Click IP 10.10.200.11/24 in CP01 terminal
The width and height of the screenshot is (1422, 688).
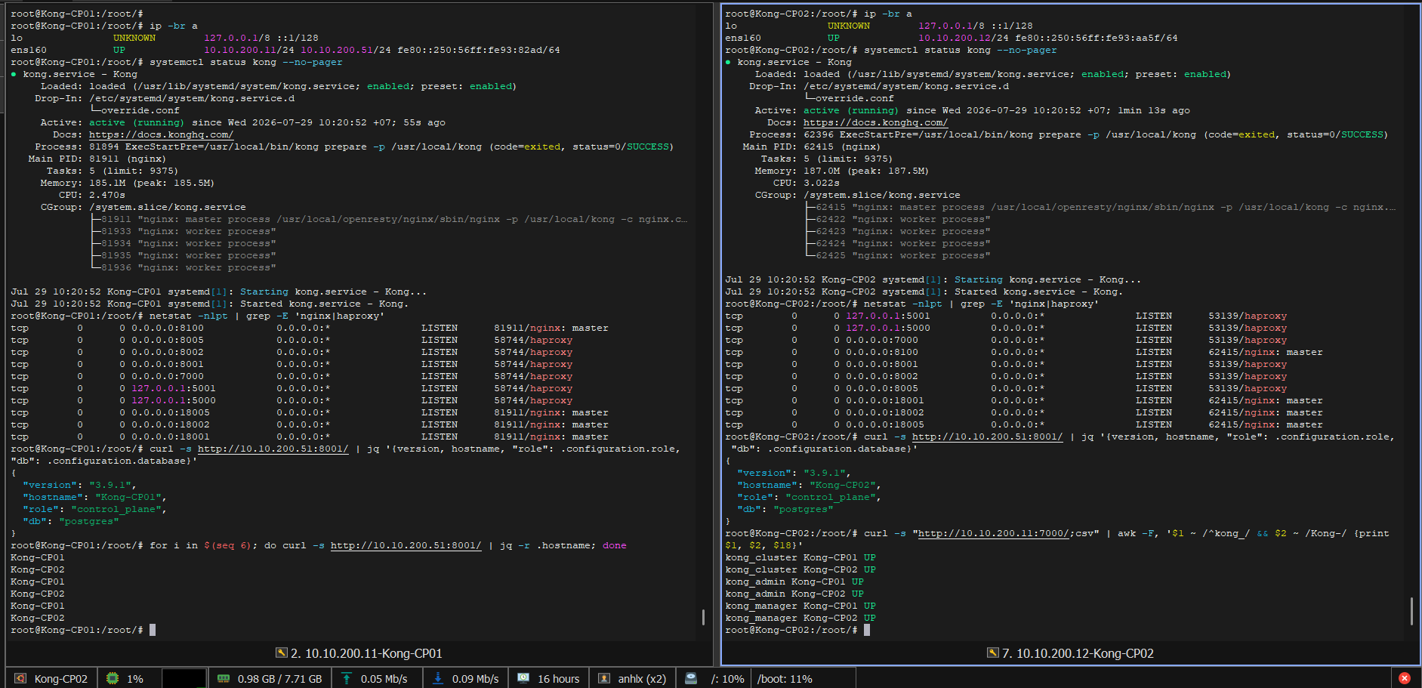(249, 50)
